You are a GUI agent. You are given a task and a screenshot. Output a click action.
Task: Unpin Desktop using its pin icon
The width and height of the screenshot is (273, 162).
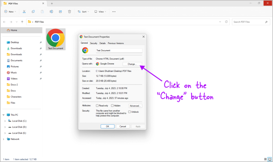[41, 42]
